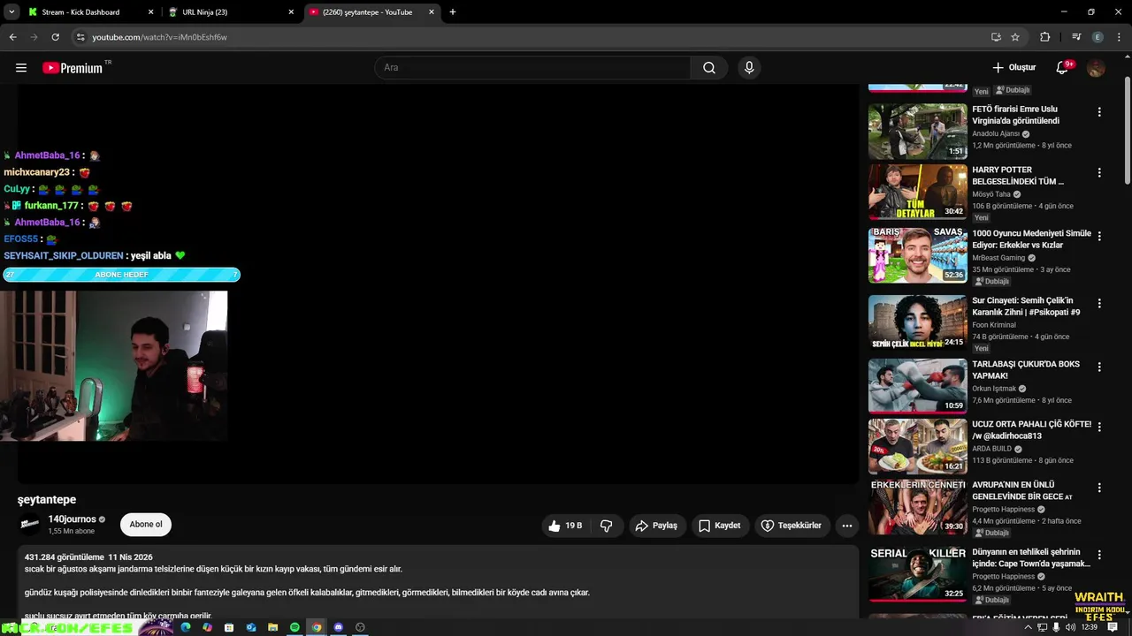Click the browser address bar URL
The height and width of the screenshot is (636, 1132).
click(159, 37)
